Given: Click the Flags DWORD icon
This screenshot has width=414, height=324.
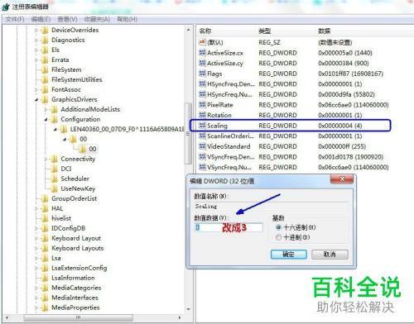Looking at the screenshot, I should tap(202, 74).
